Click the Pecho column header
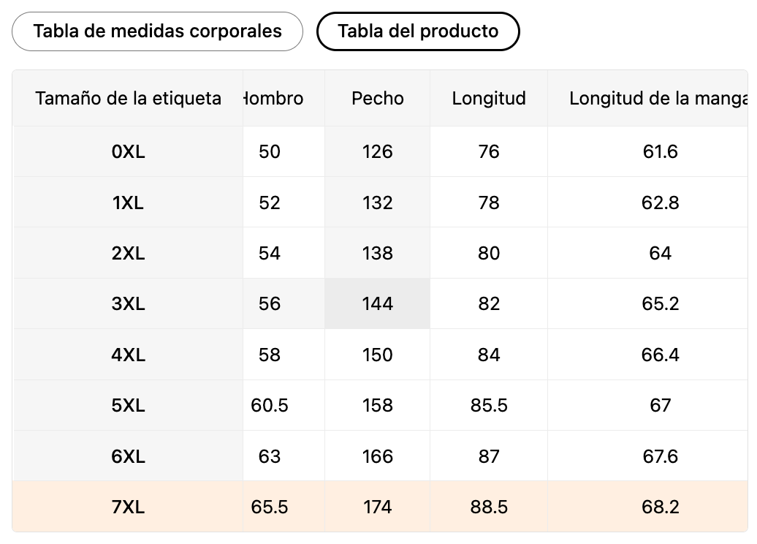Image resolution: width=757 pixels, height=544 pixels. click(377, 98)
